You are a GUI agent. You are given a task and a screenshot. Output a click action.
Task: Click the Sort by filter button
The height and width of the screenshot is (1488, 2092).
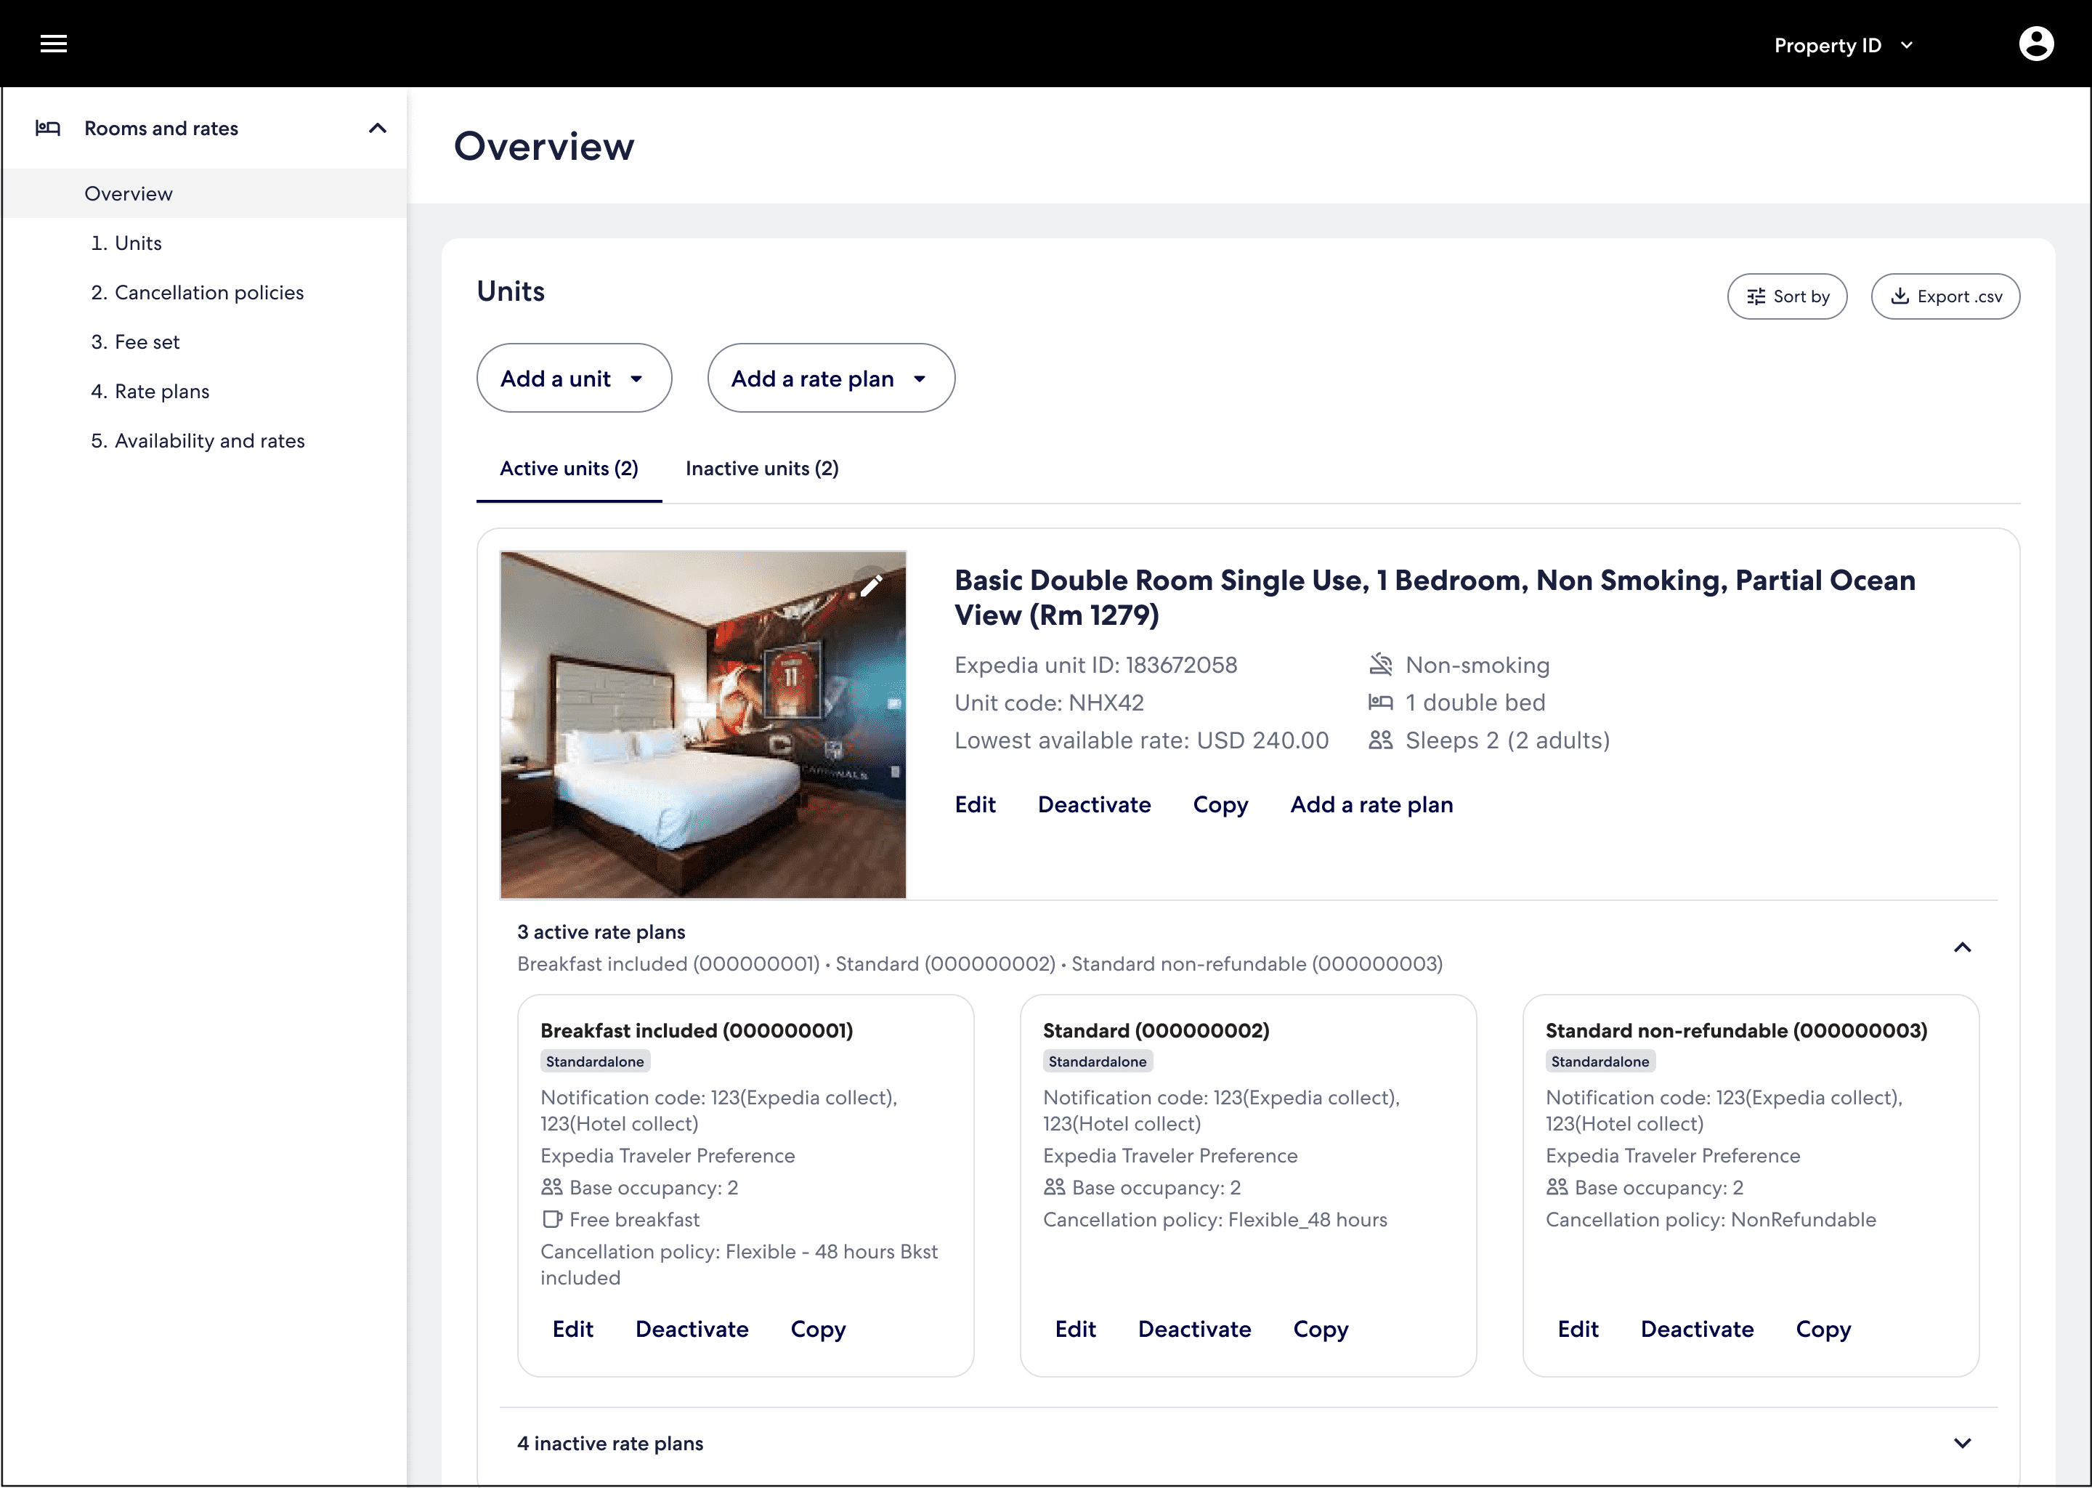(x=1786, y=296)
